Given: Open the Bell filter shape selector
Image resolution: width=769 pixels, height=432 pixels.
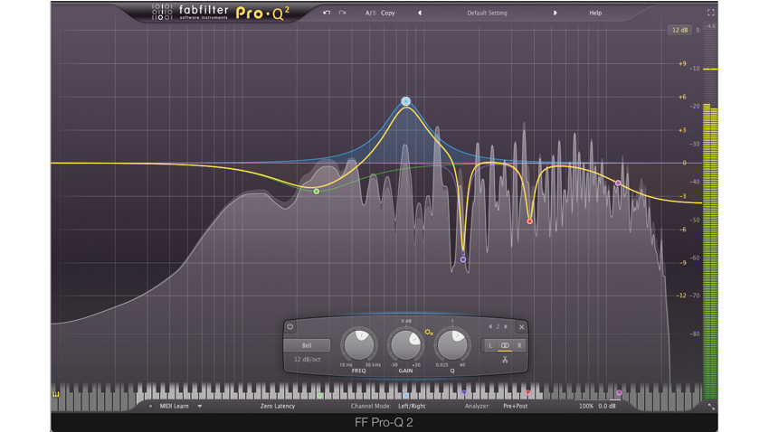Looking at the screenshot, I should 307,345.
